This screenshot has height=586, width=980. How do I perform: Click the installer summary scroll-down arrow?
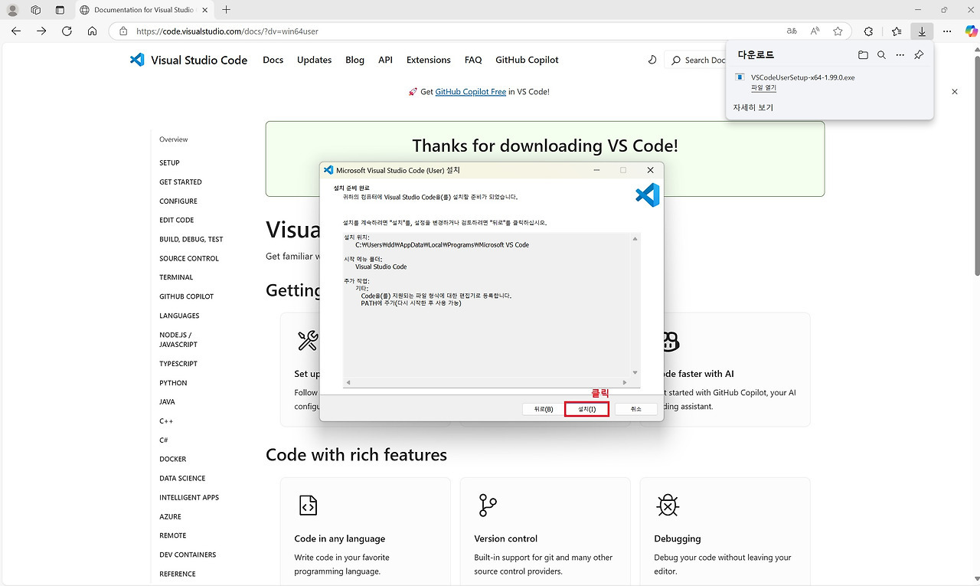(635, 372)
